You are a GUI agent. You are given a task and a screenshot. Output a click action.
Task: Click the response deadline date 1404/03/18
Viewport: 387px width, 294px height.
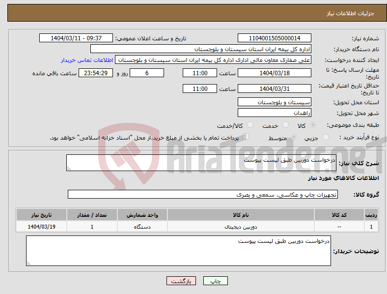click(275, 73)
